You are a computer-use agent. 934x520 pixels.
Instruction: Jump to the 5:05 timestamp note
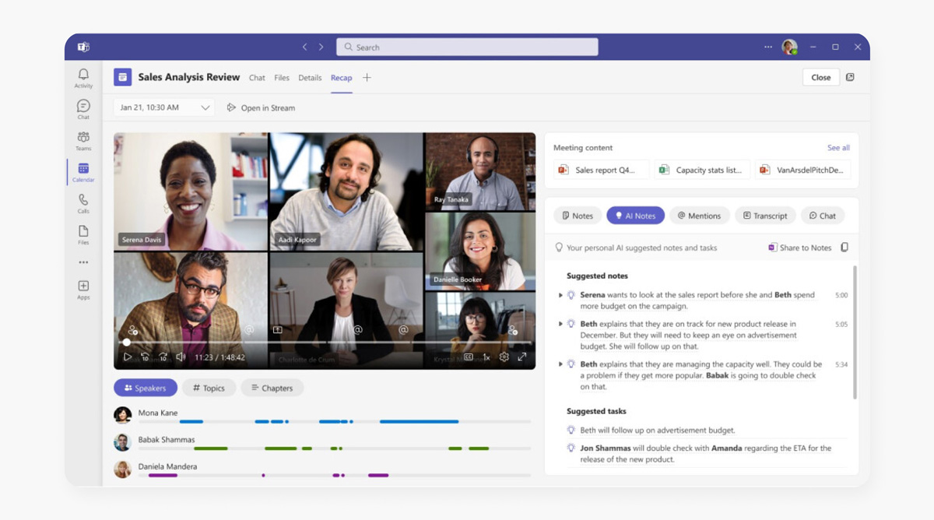(841, 324)
